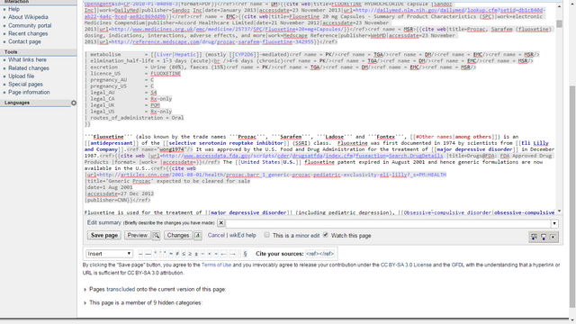Click the local diff icon beside Changes
The width and height of the screenshot is (576, 324).
pos(198,236)
